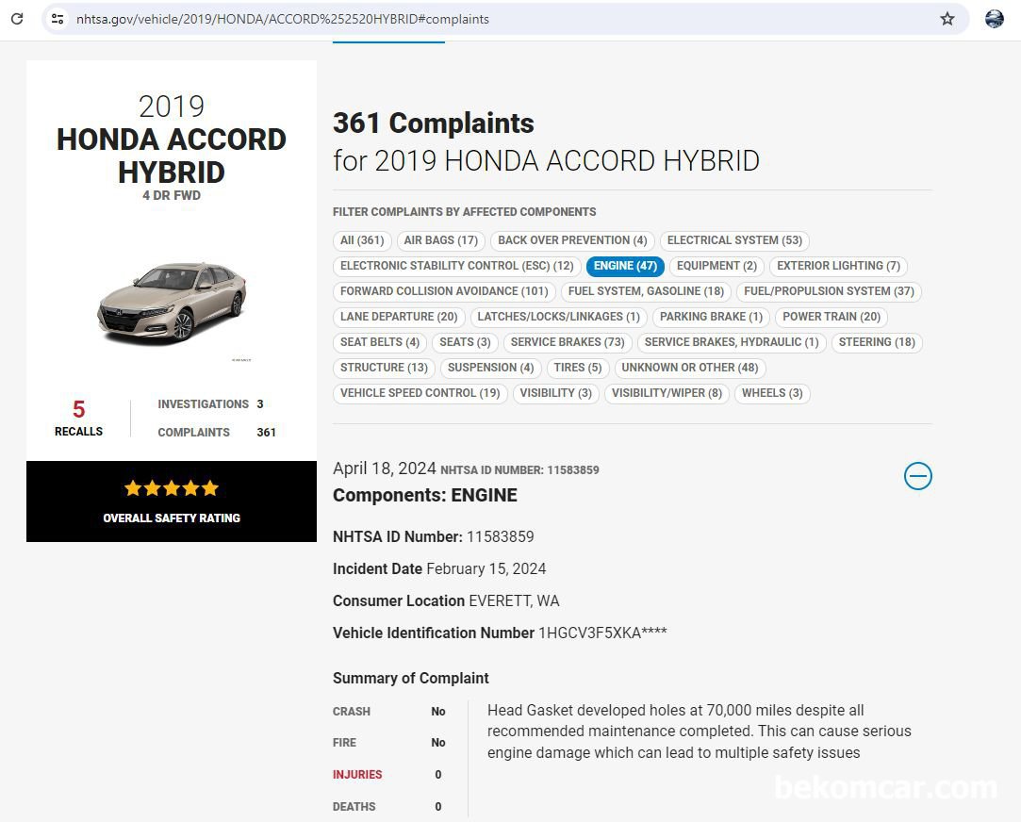
Task: Open the browser profile avatar
Action: [995, 19]
